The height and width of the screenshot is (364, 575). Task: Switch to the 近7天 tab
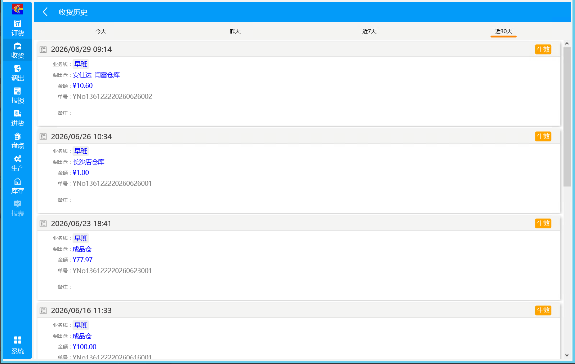pos(369,31)
